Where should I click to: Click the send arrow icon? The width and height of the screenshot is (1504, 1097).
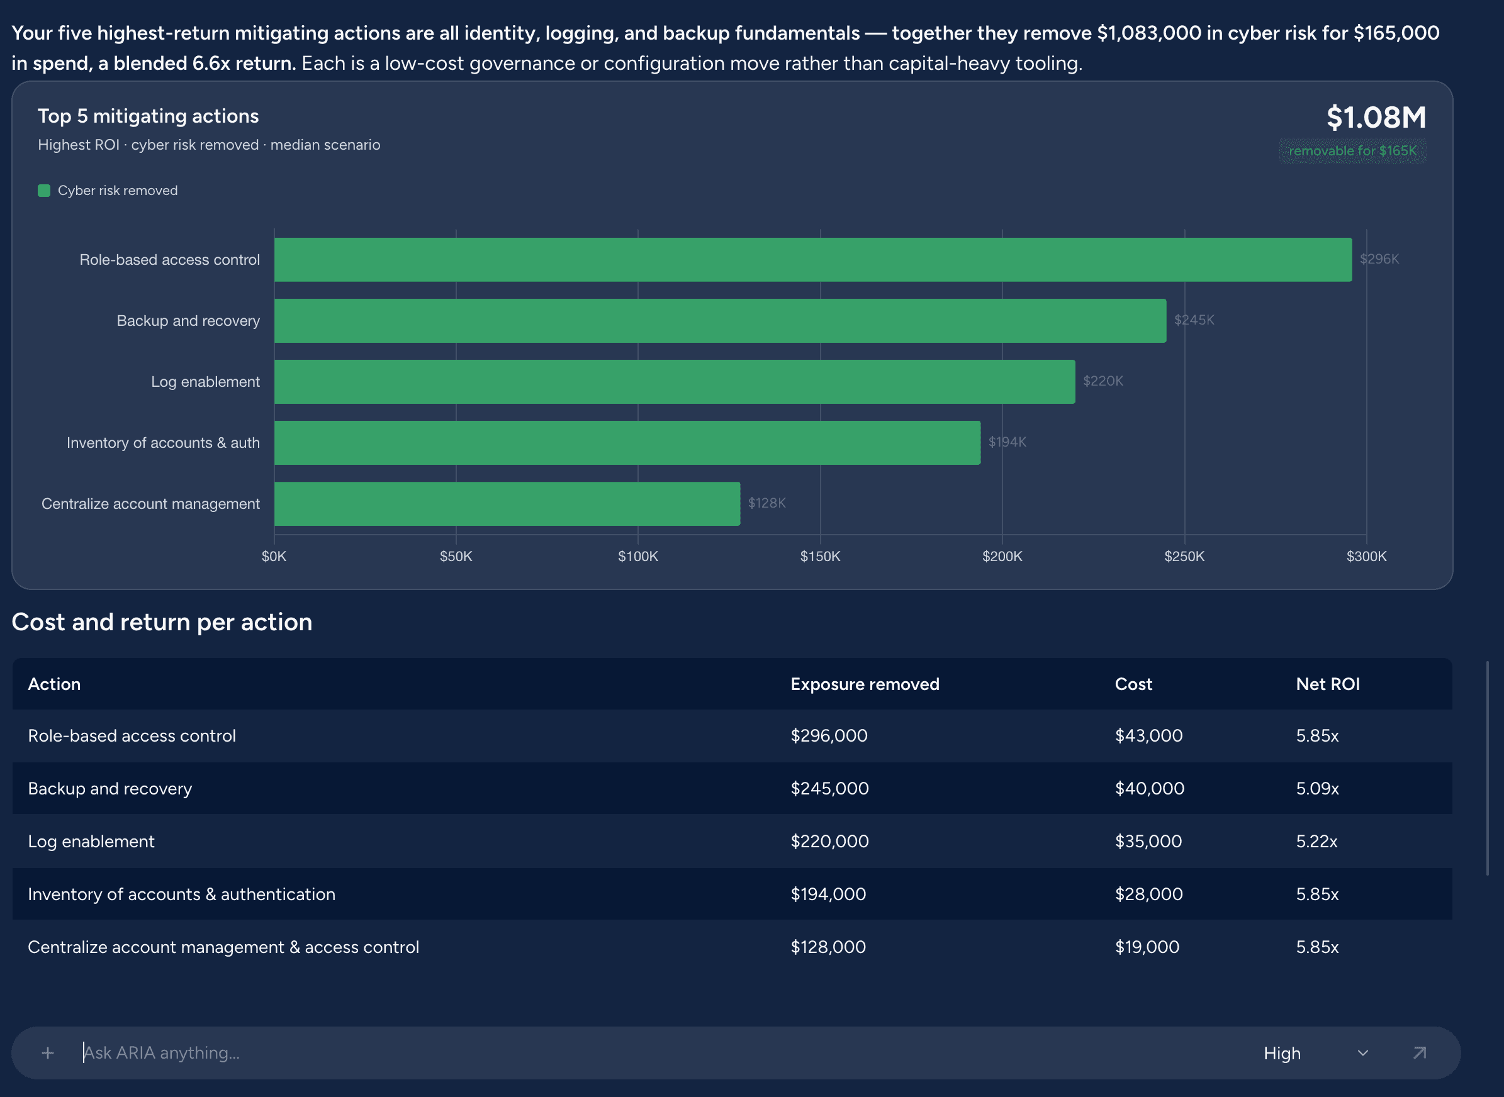coord(1420,1053)
